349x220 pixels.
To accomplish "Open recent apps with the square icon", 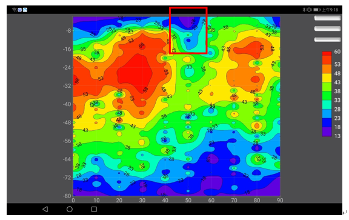I will [x=94, y=209].
